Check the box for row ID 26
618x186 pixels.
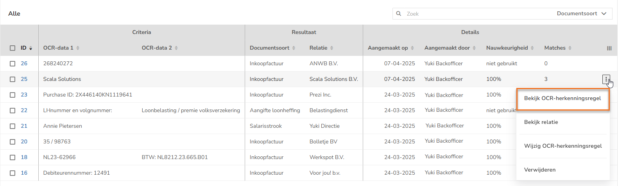coord(13,64)
